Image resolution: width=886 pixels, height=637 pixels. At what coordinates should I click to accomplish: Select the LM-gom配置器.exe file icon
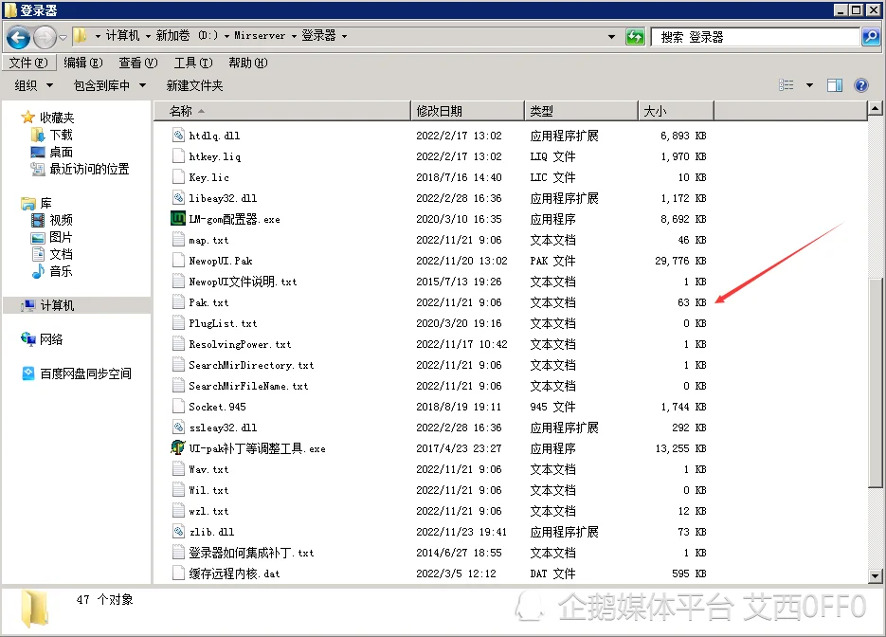click(177, 219)
